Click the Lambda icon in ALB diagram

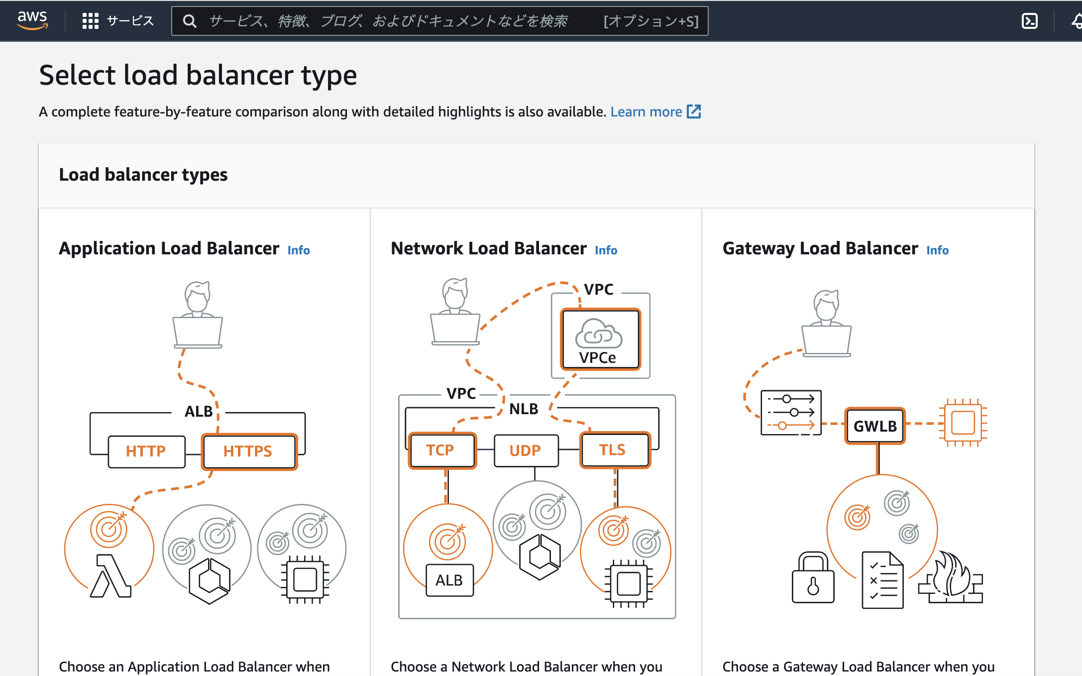click(x=110, y=575)
